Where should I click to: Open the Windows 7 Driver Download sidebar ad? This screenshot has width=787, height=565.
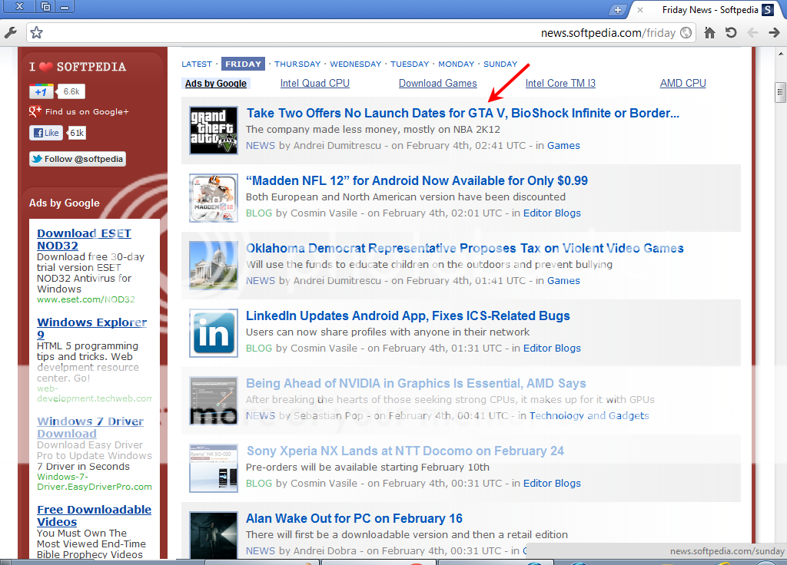coord(91,428)
